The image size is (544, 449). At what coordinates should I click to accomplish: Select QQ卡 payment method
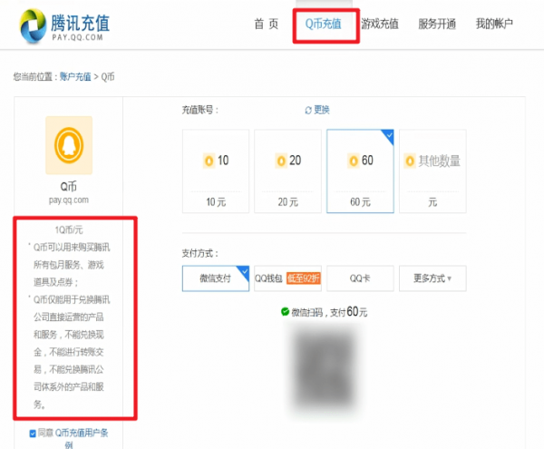[360, 278]
